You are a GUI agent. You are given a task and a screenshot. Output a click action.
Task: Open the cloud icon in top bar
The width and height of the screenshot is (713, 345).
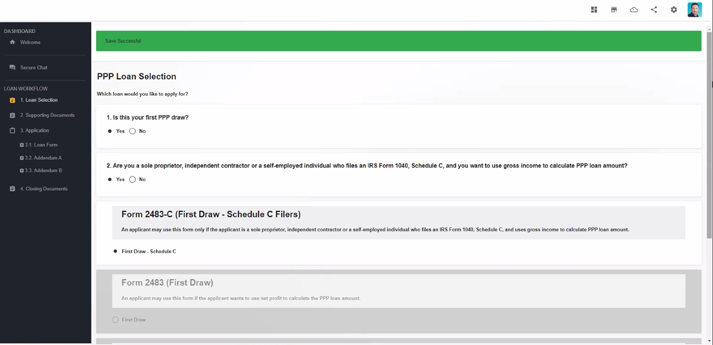[634, 9]
